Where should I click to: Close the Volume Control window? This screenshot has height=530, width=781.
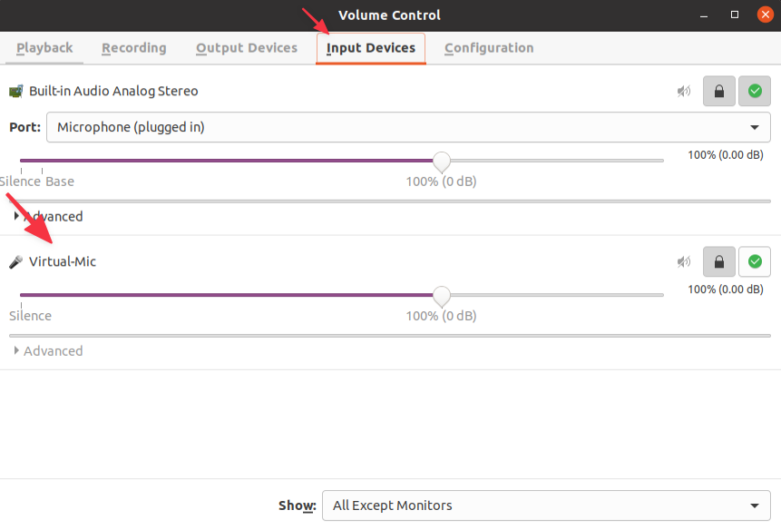point(765,15)
